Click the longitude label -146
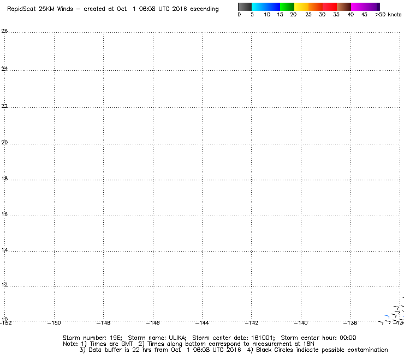This screenshot has height=354, width=404. 153,323
